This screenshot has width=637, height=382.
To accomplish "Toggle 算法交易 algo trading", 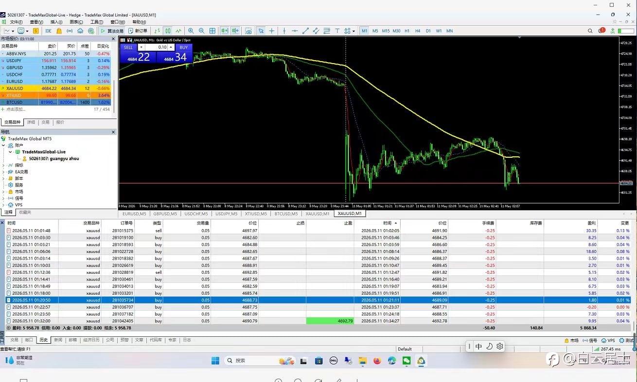I will 111,31.
